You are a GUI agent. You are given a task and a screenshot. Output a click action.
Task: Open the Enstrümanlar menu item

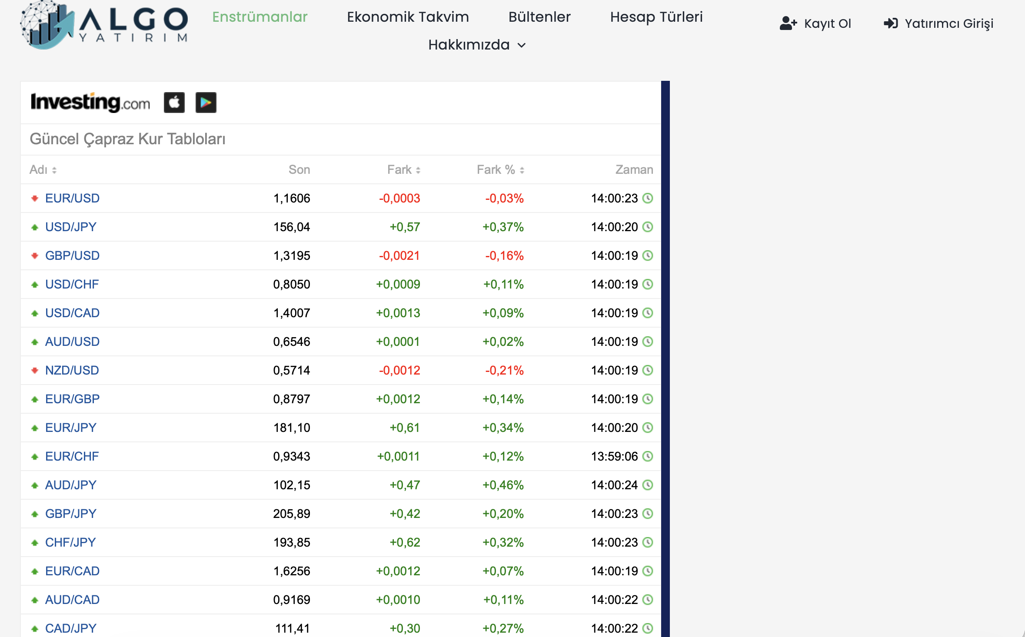coord(260,17)
